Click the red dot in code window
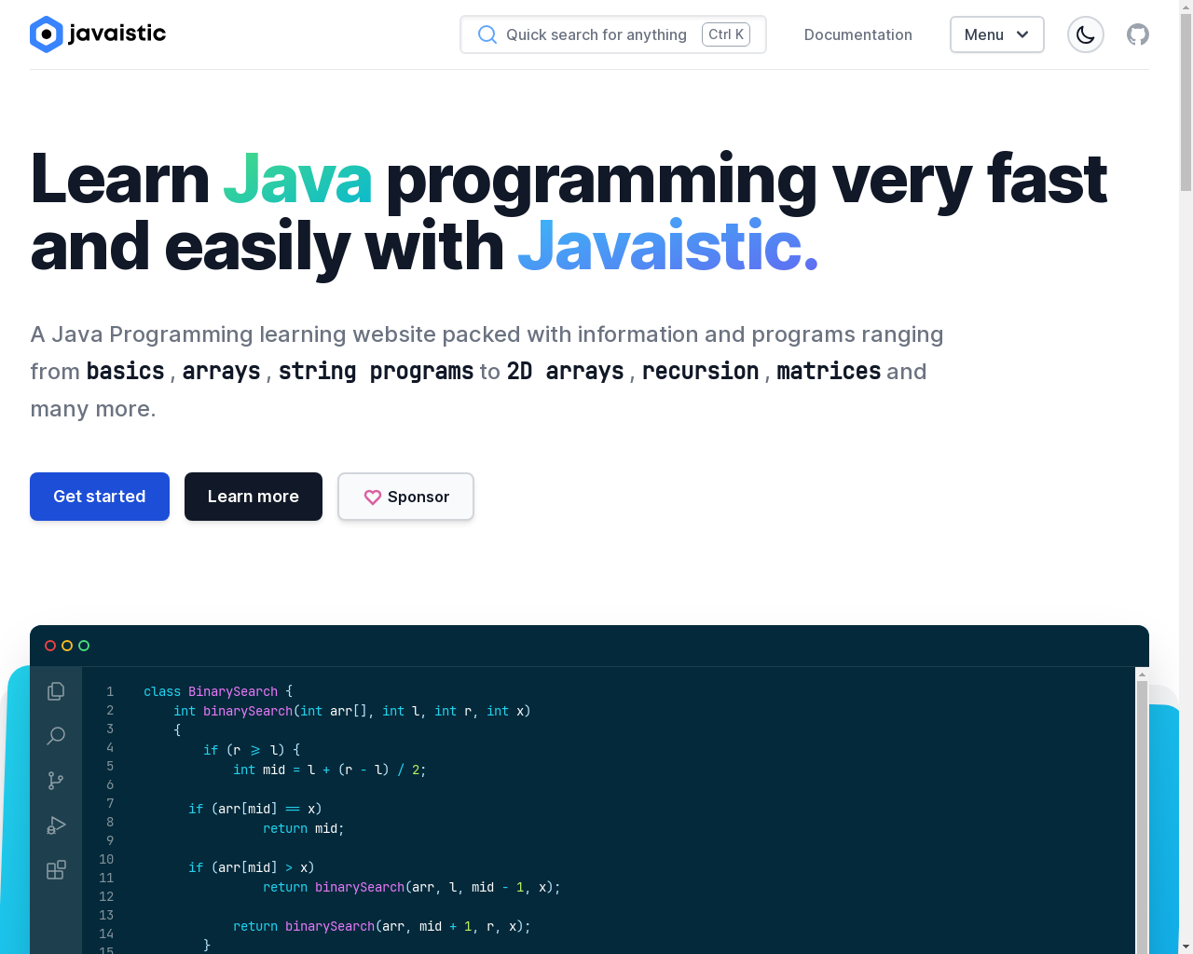 pos(50,646)
